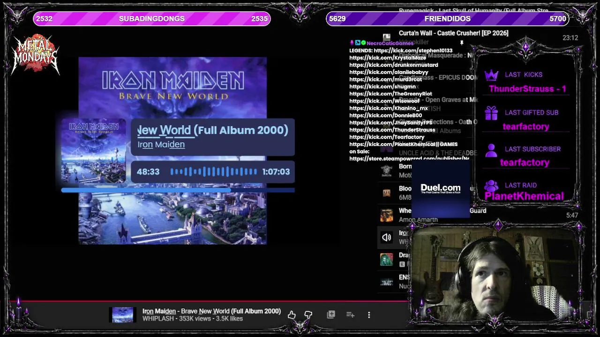
Task: Open the kick.com/murd3rcat link
Action: click(x=385, y=80)
